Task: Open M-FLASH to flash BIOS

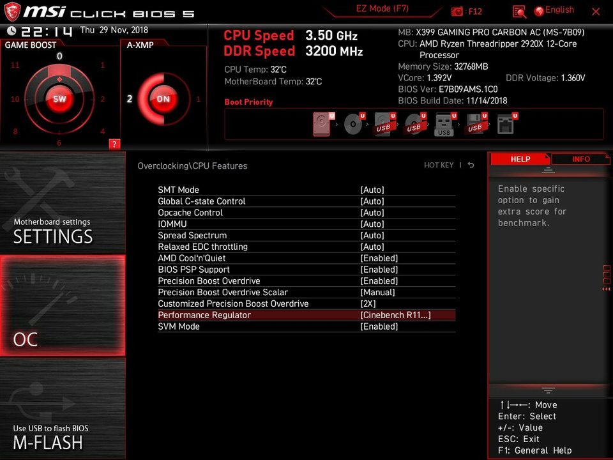Action: [63, 408]
